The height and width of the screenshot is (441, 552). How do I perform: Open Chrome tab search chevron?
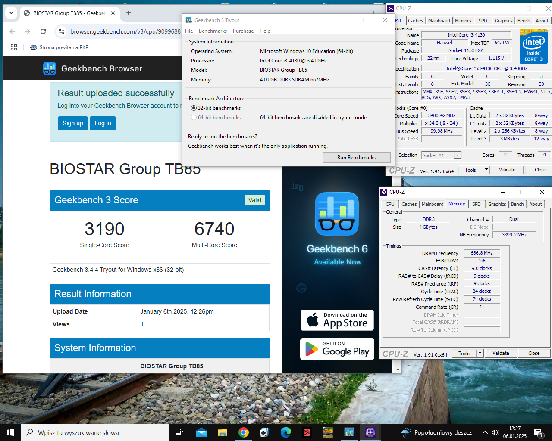(x=11, y=13)
